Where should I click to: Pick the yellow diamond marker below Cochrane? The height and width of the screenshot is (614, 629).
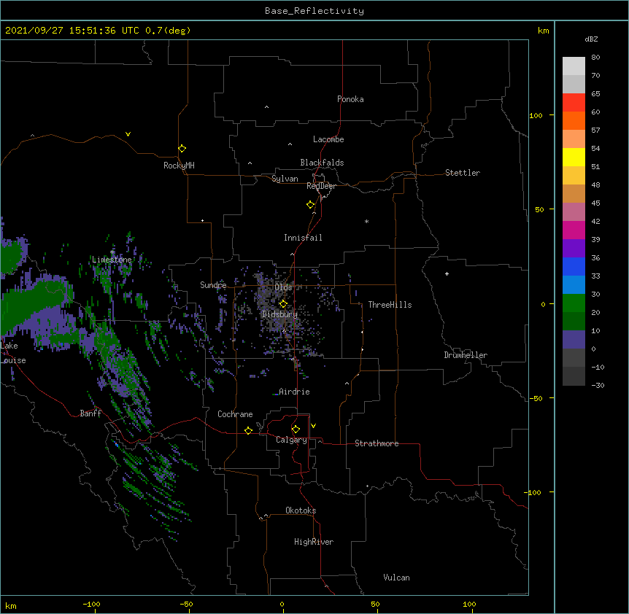pyautogui.click(x=248, y=430)
